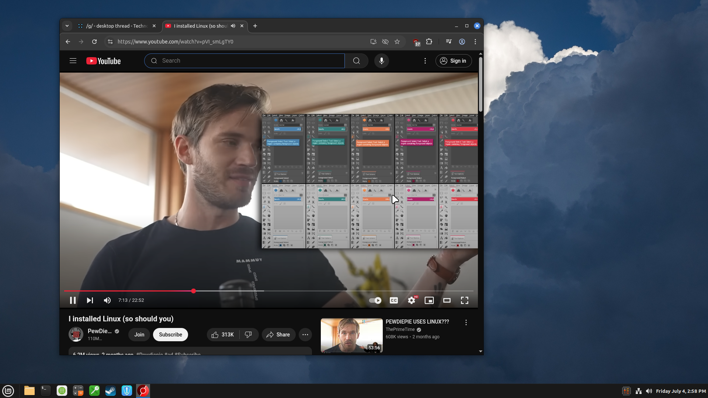Open the Share dialog
Viewport: 708px width, 398px height.
[278, 335]
